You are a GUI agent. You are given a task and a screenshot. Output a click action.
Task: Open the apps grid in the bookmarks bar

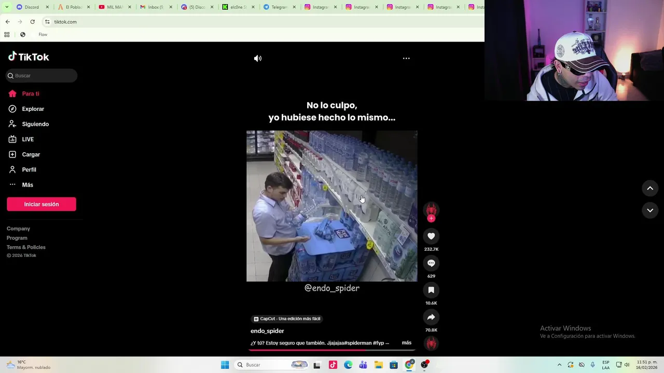click(7, 35)
